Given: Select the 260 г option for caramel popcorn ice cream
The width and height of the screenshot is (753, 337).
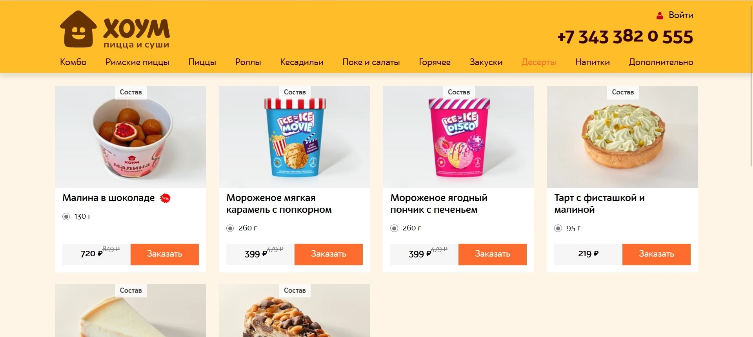Looking at the screenshot, I should pos(230,228).
